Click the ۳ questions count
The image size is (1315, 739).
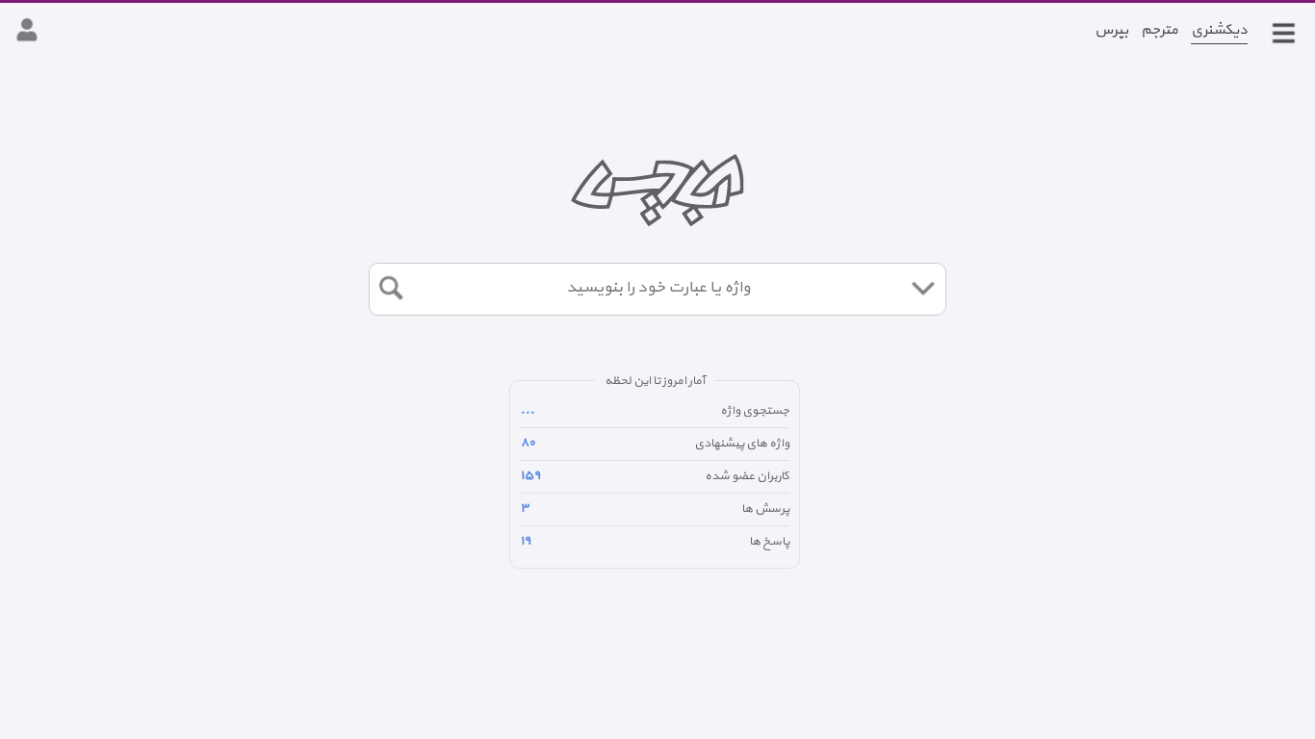tap(526, 508)
